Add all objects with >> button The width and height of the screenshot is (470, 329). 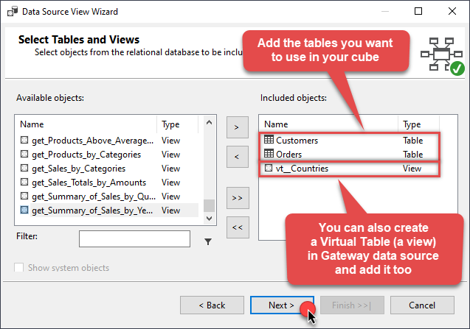(x=236, y=198)
